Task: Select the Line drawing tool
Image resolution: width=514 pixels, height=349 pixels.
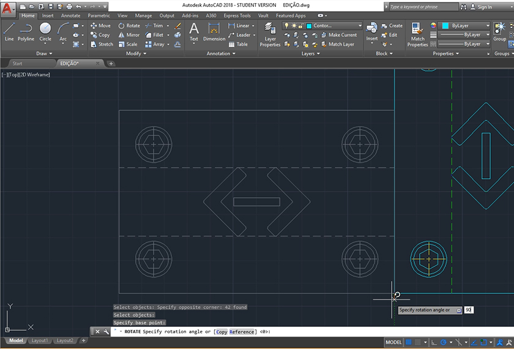Action: pos(9,31)
